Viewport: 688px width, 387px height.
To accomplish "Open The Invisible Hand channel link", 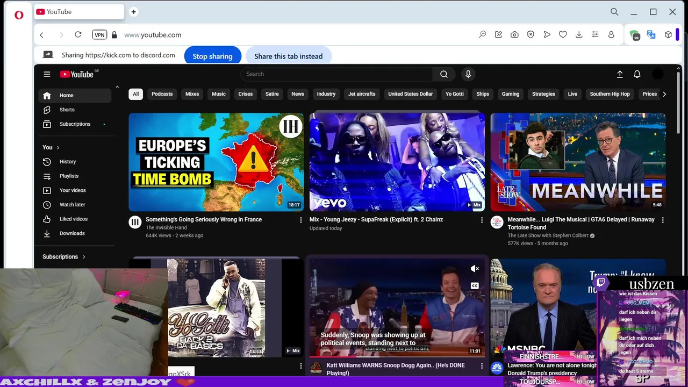I will pos(166,228).
